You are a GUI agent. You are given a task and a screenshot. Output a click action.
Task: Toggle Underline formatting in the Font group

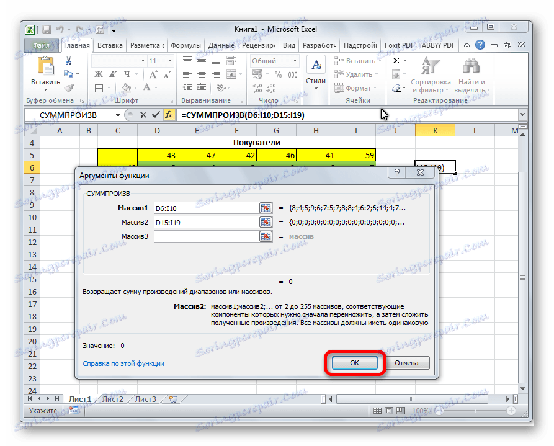pyautogui.click(x=127, y=74)
